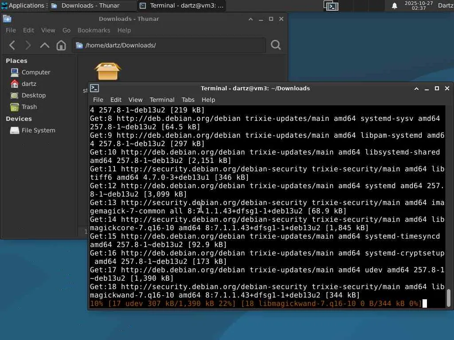Minimize the Thunar window
Viewport: 454px width, 340px height.
click(261, 19)
